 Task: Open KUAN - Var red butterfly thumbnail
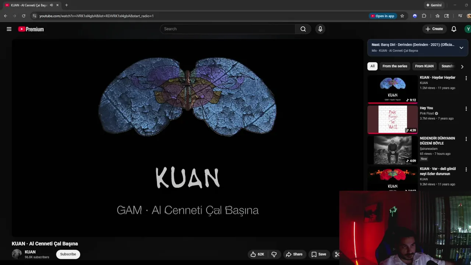[x=393, y=179]
